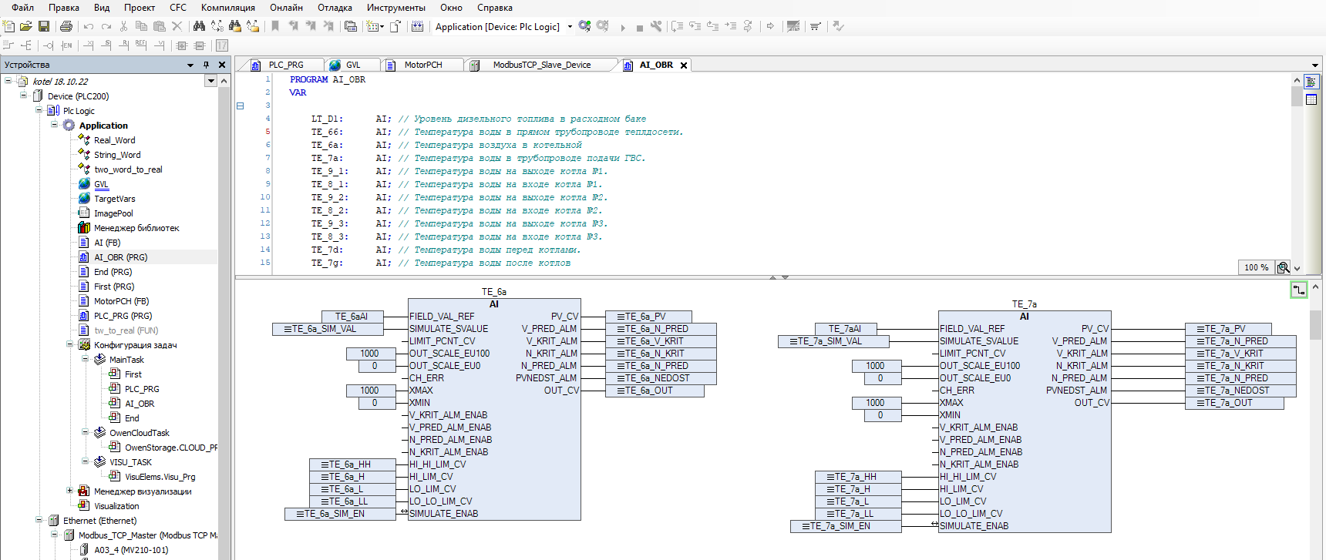Click the 100 % zoom level field
Screen dimensions: 1326x560
click(x=1256, y=267)
